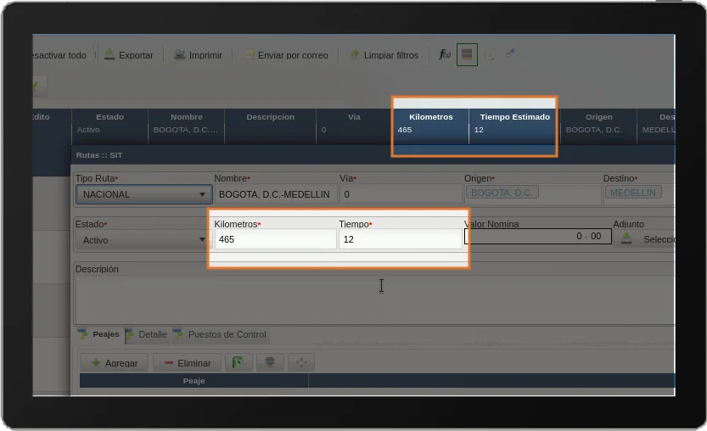Open the Tipo Ruta dropdown
This screenshot has height=431, width=707.
pyautogui.click(x=143, y=194)
